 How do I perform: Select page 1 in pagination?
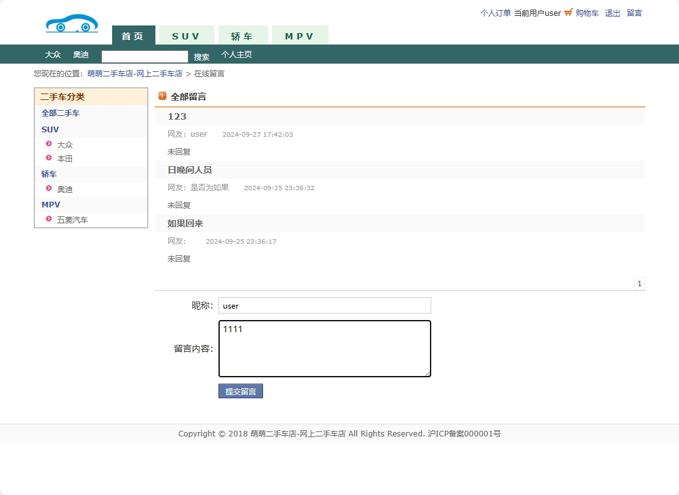click(x=639, y=283)
